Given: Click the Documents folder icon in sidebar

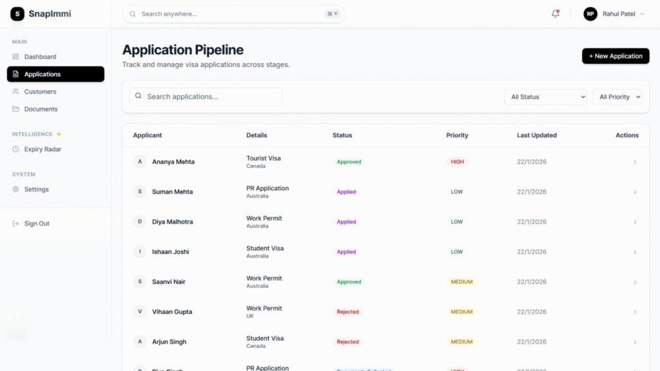Looking at the screenshot, I should pos(16,109).
